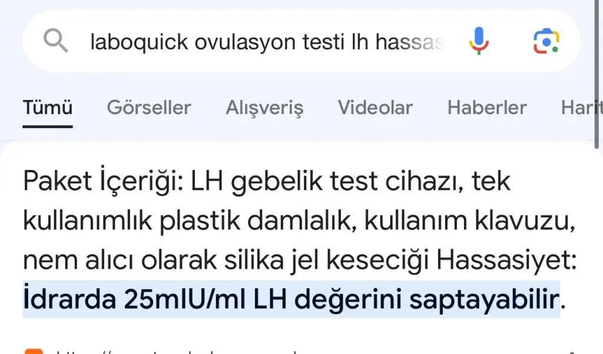This screenshot has width=603, height=354.
Task: Switch to the Görseller tab
Action: point(149,108)
